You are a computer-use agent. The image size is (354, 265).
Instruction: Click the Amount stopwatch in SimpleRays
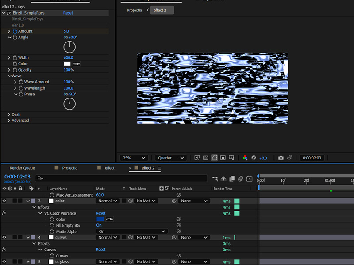(15, 31)
